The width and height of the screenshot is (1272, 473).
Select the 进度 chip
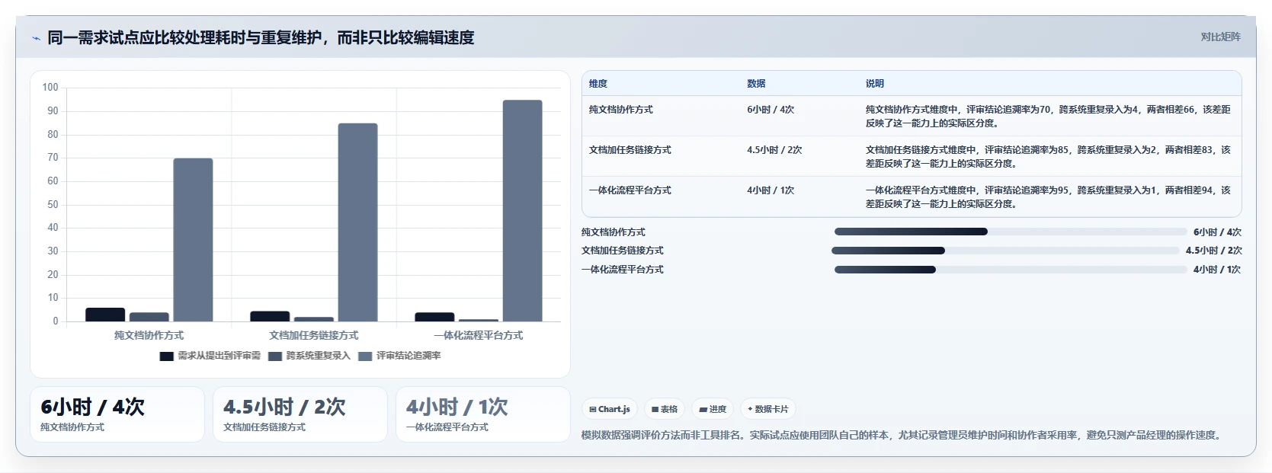pyautogui.click(x=713, y=409)
